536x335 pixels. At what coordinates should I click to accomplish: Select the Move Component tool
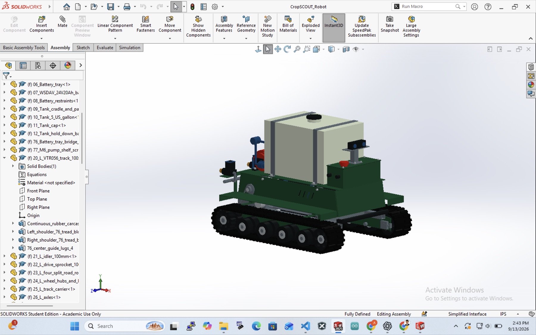coord(170,24)
